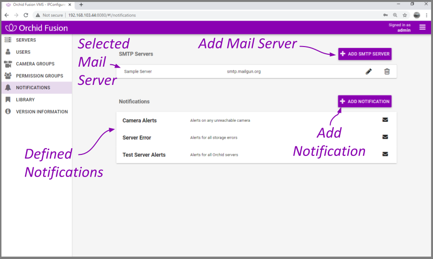Image resolution: width=433 pixels, height=259 pixels.
Task: Click the Notifications bell icon
Action: coord(8,88)
